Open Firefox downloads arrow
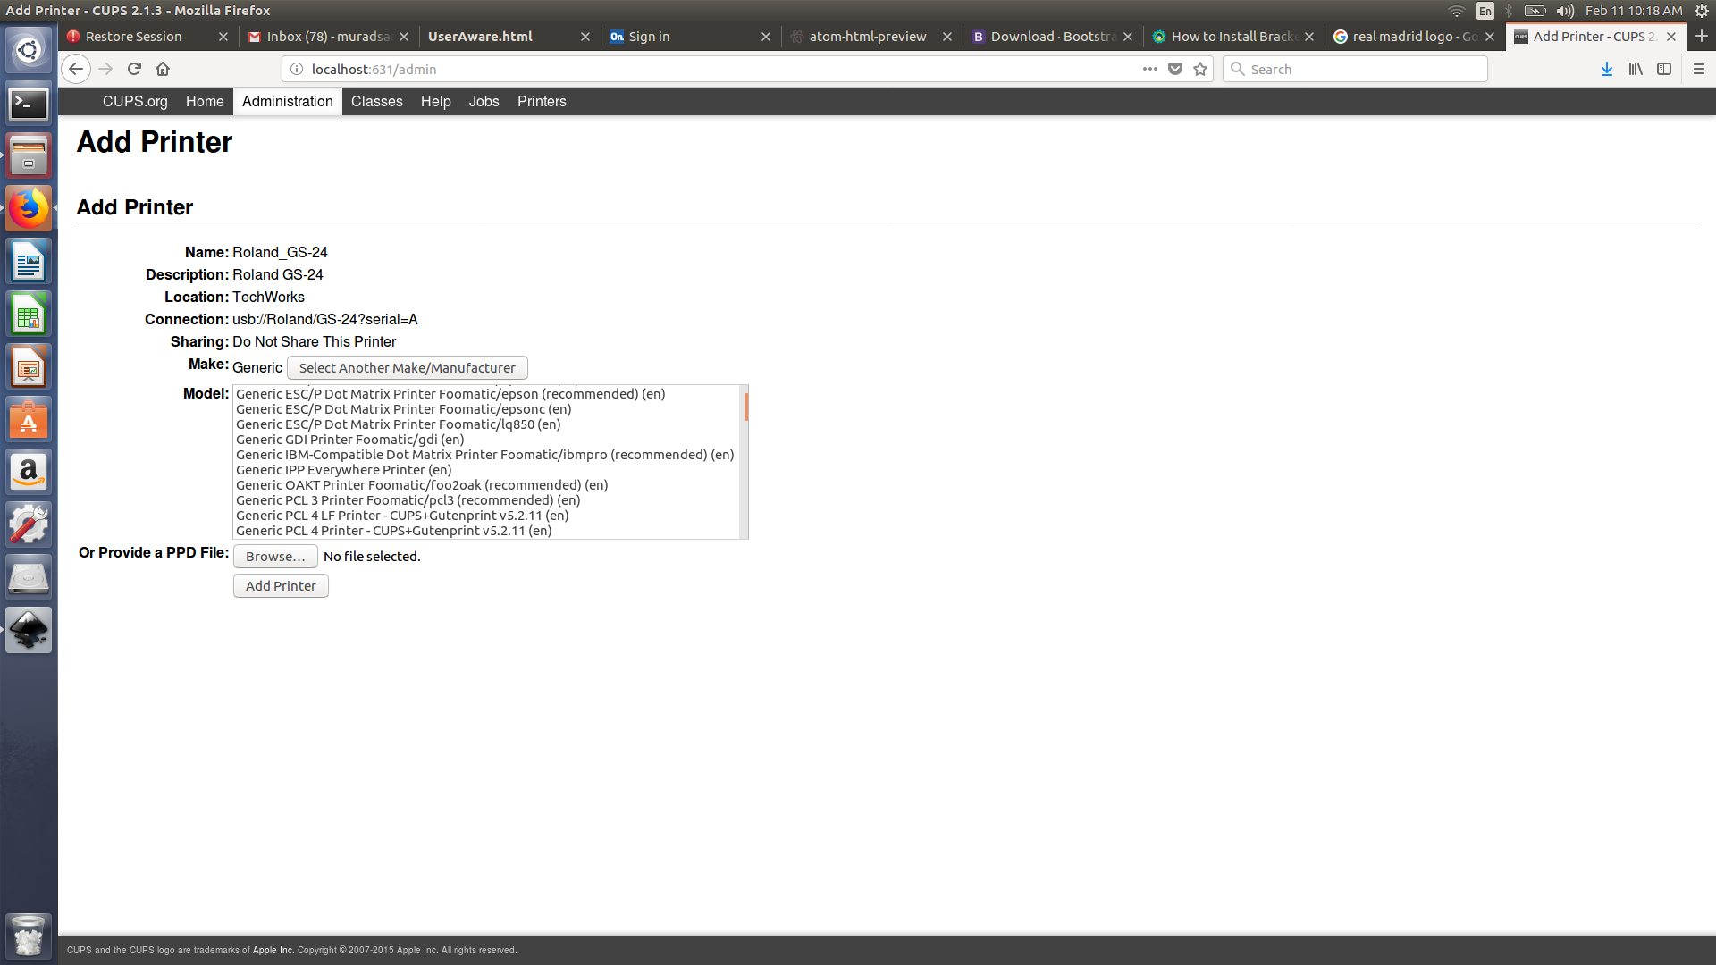This screenshot has width=1716, height=965. [x=1607, y=69]
